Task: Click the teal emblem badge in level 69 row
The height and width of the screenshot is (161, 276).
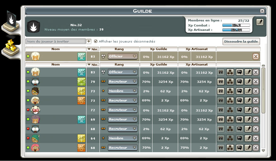Action: (x=81, y=119)
